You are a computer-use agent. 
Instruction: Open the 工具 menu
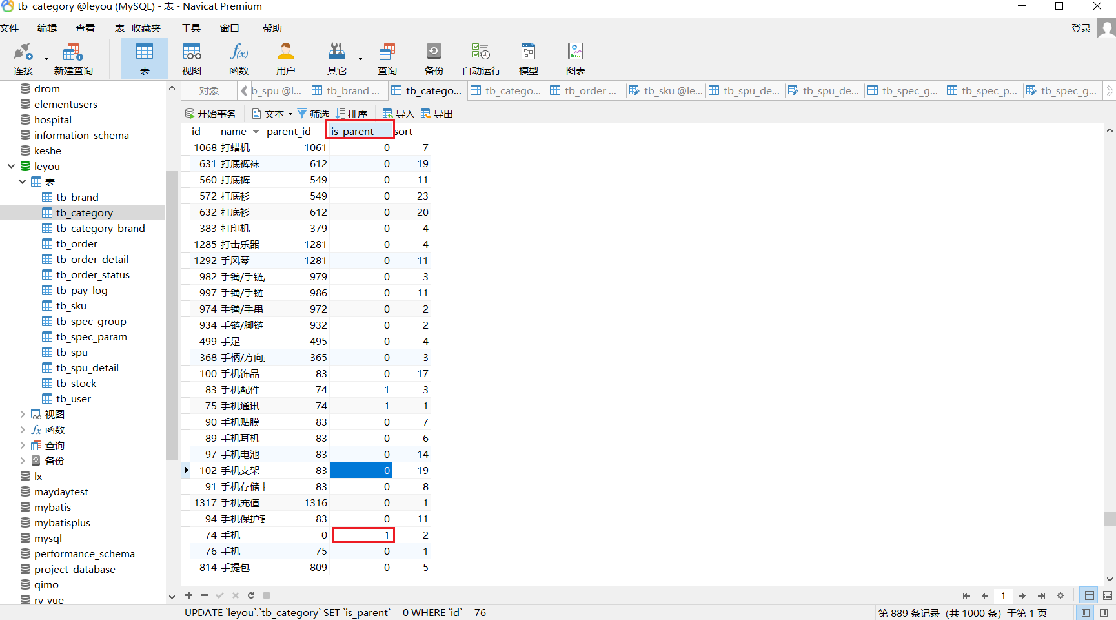pos(191,28)
